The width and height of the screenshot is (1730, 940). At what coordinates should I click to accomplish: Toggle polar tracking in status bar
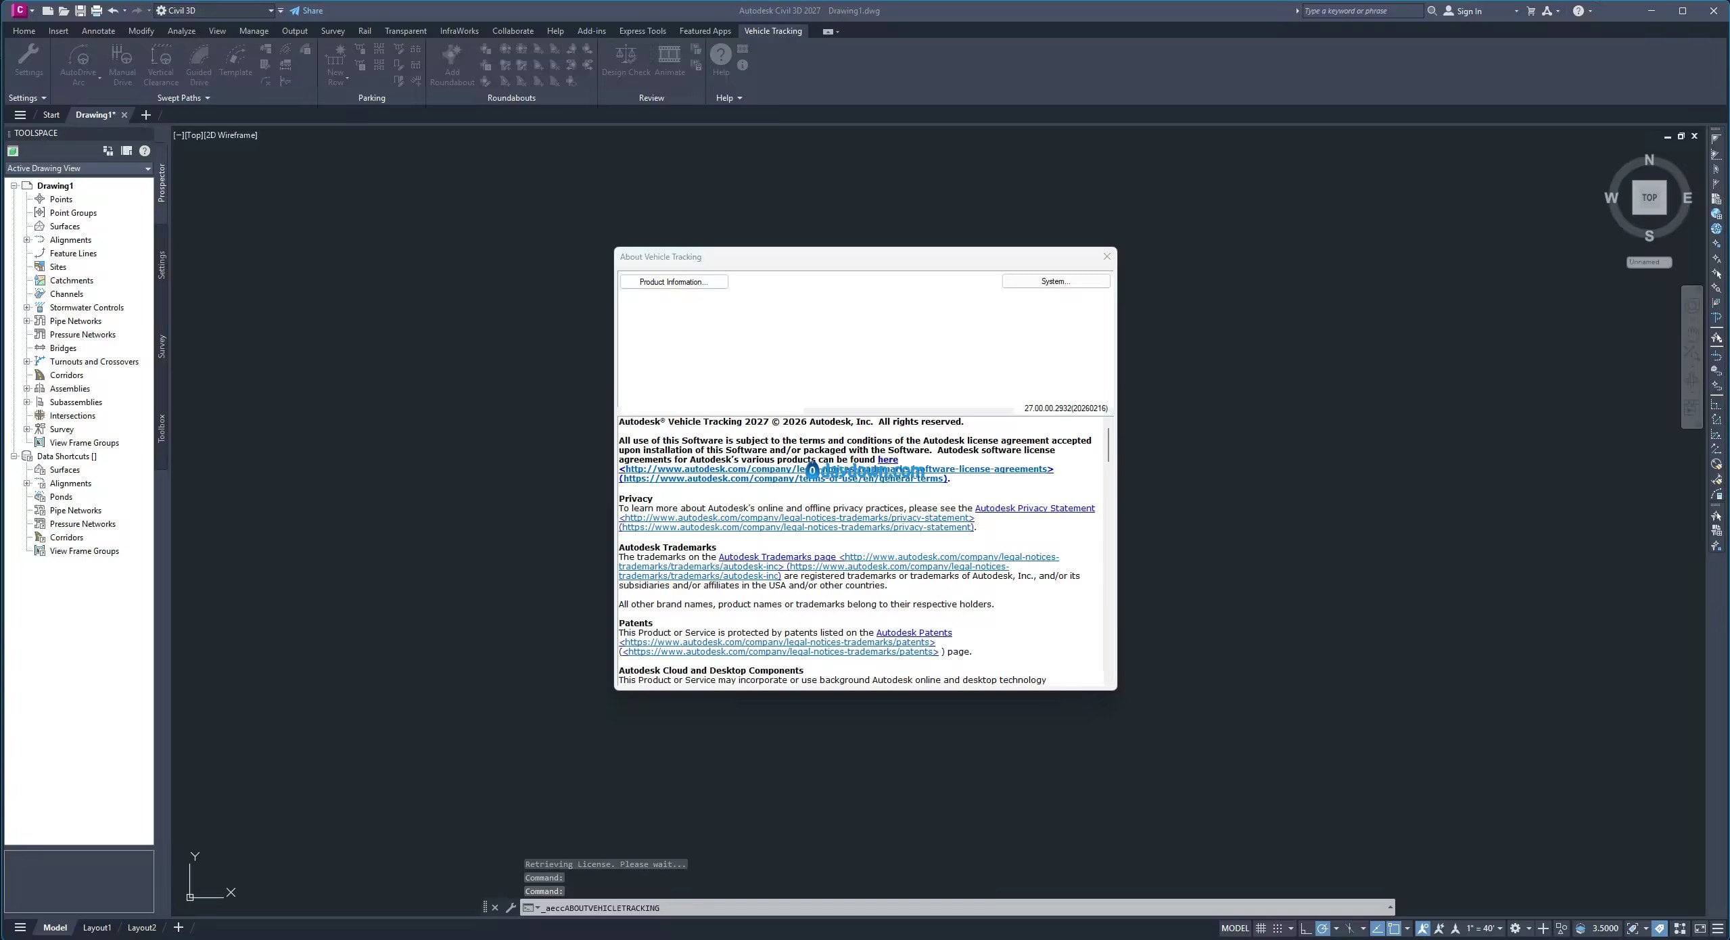1323,929
